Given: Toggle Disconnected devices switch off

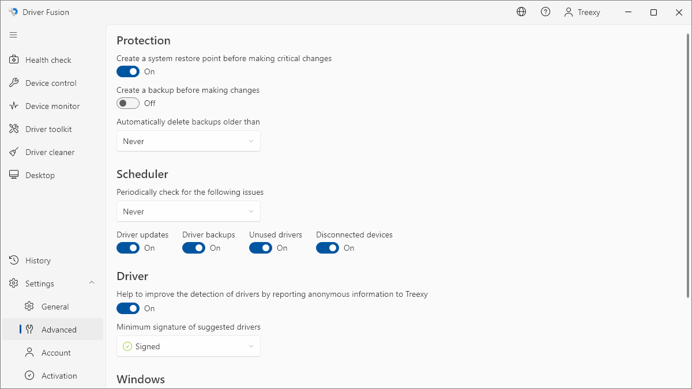Looking at the screenshot, I should [x=328, y=248].
